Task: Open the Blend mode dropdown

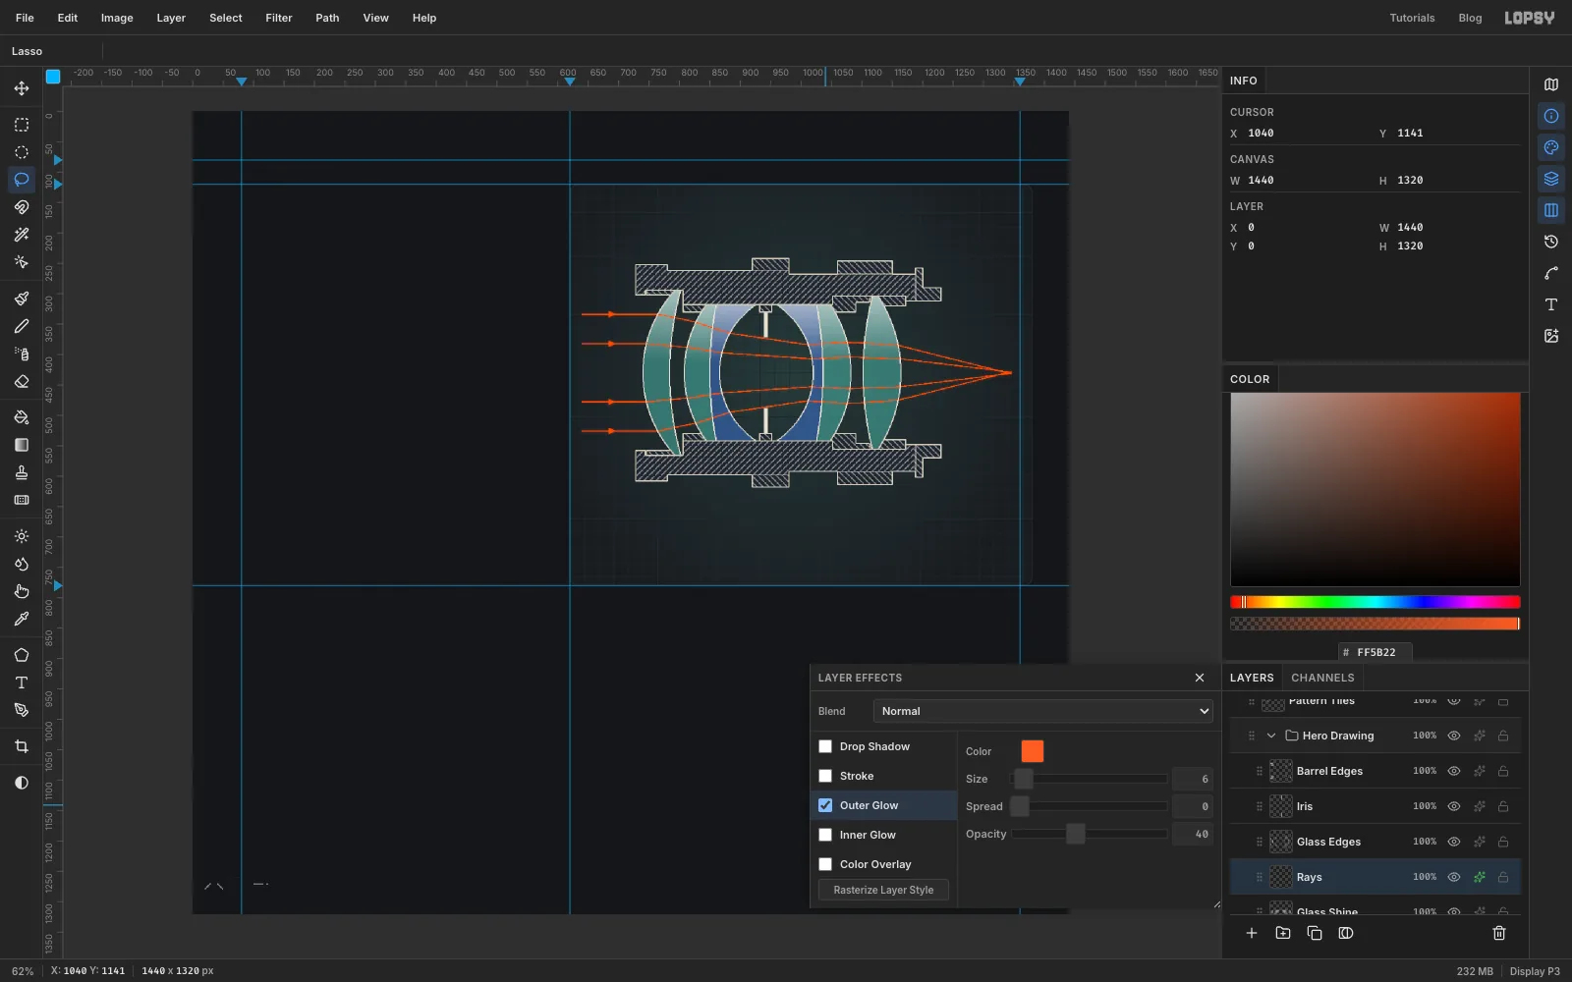Action: tap(1043, 711)
